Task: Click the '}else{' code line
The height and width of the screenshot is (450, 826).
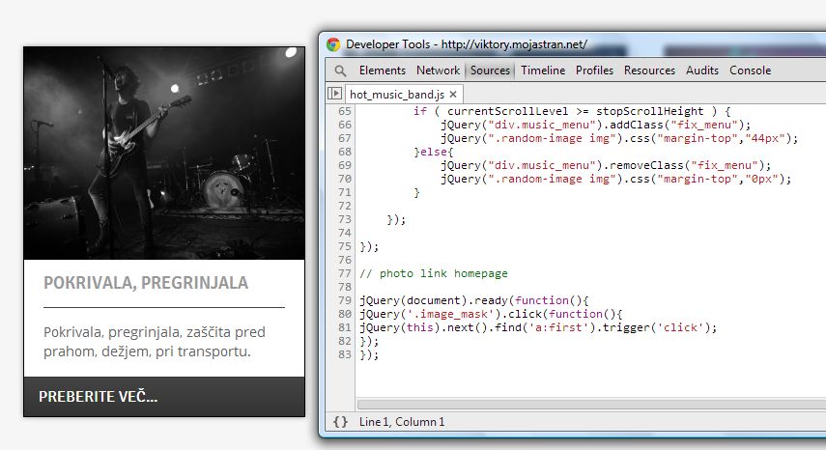Action: (x=434, y=152)
